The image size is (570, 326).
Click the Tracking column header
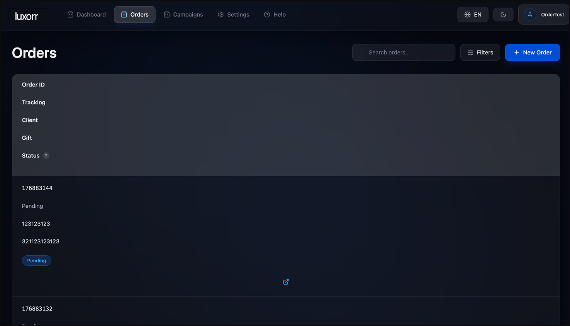[x=34, y=102]
